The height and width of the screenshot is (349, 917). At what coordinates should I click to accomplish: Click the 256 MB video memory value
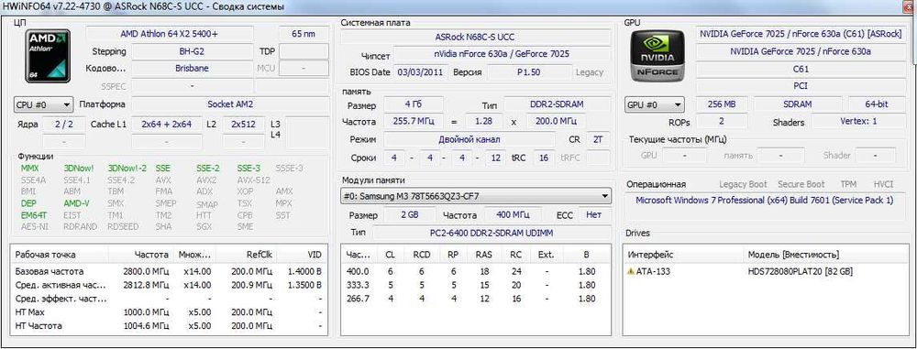click(x=721, y=104)
